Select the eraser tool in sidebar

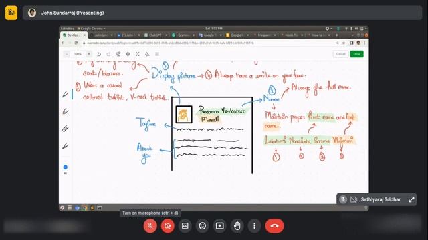coord(66,129)
